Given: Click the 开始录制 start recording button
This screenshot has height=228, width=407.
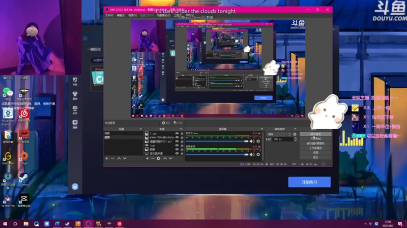Looking at the screenshot, I should pyautogui.click(x=315, y=139).
